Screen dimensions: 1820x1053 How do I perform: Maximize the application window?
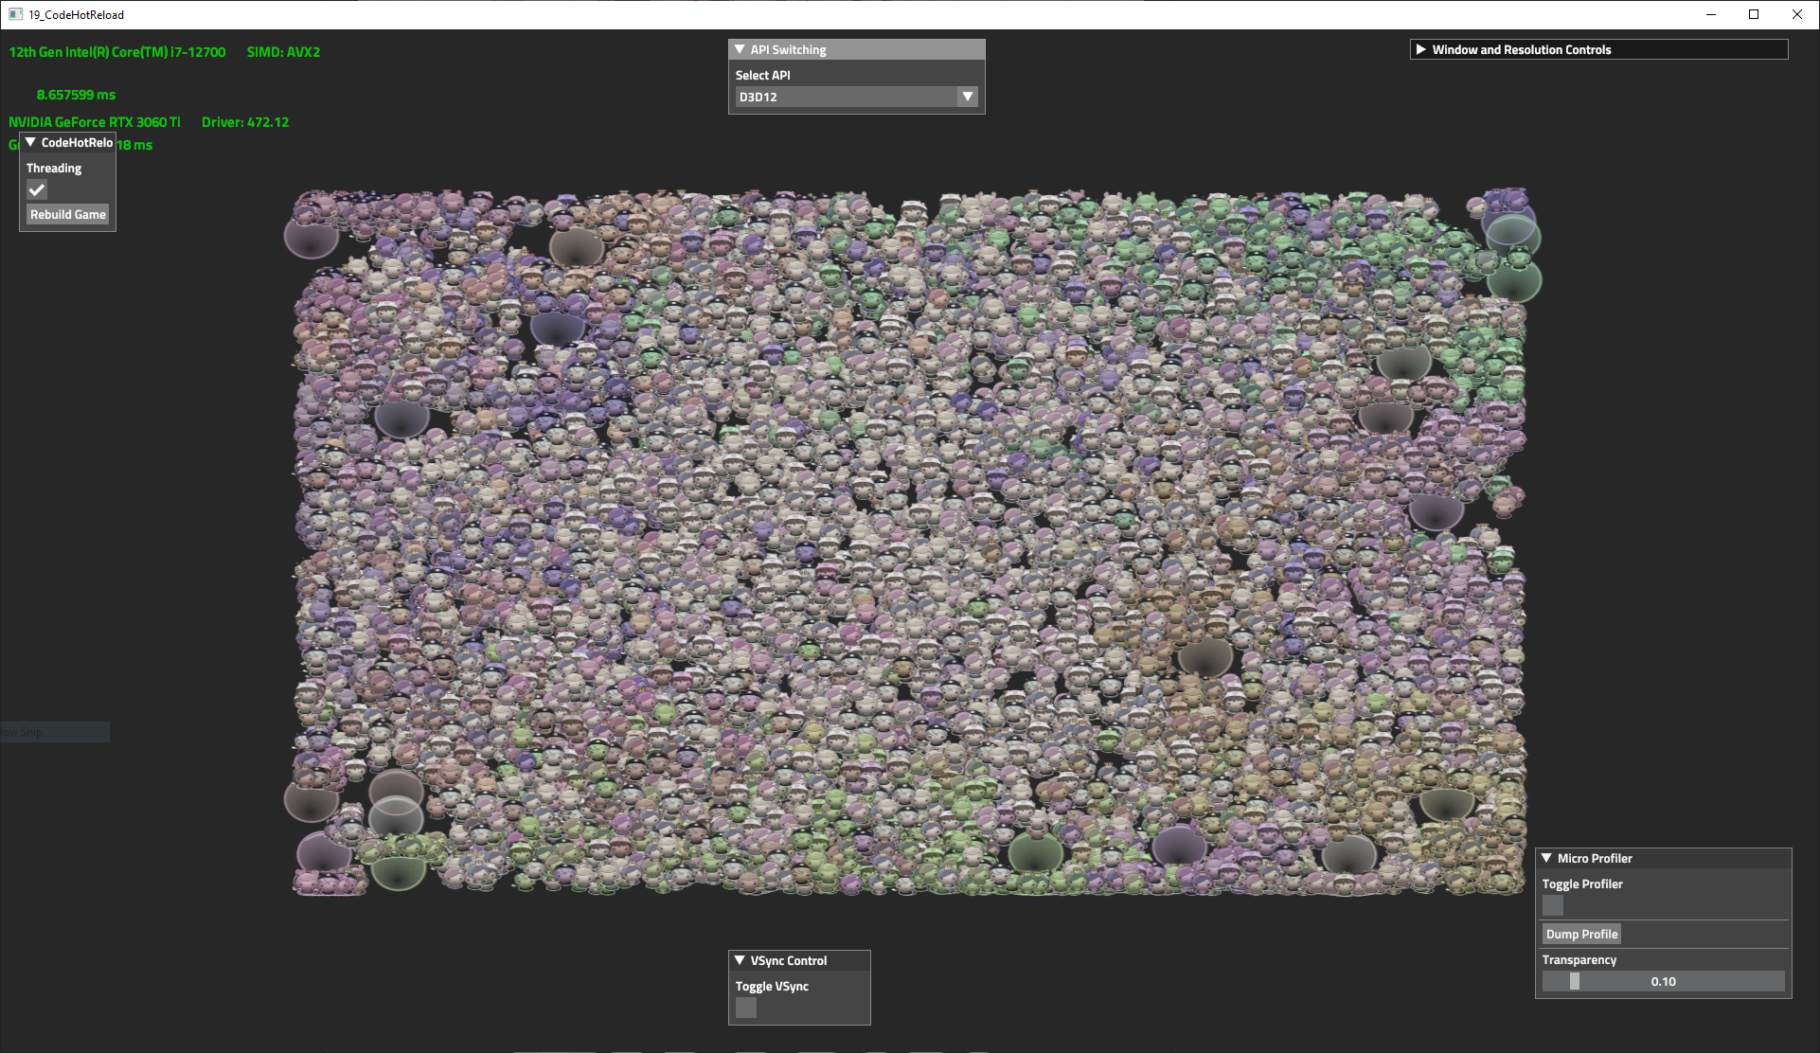click(1754, 14)
